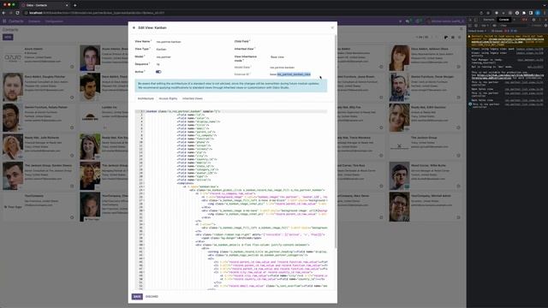Toggle the DevTools device toolbar icon
The width and height of the screenshot is (548, 308).
476,20
